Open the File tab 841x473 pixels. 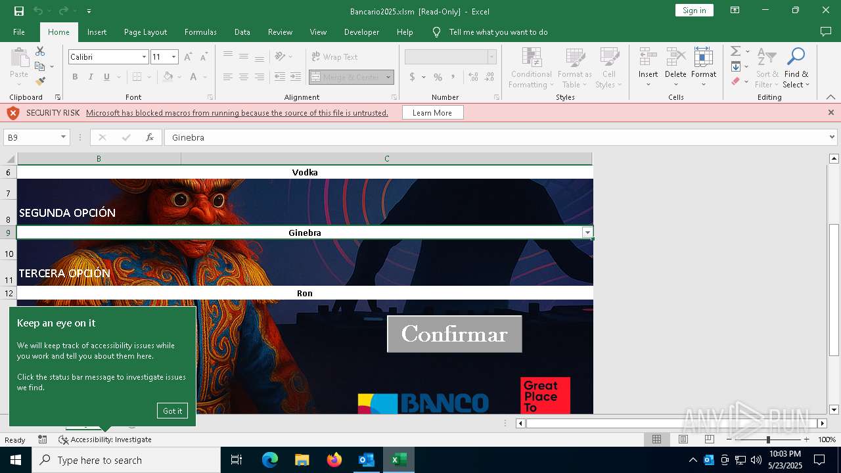pos(19,32)
